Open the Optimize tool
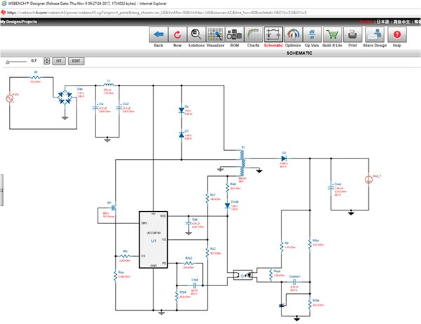Screen dimensions: 421x324 pos(273,34)
